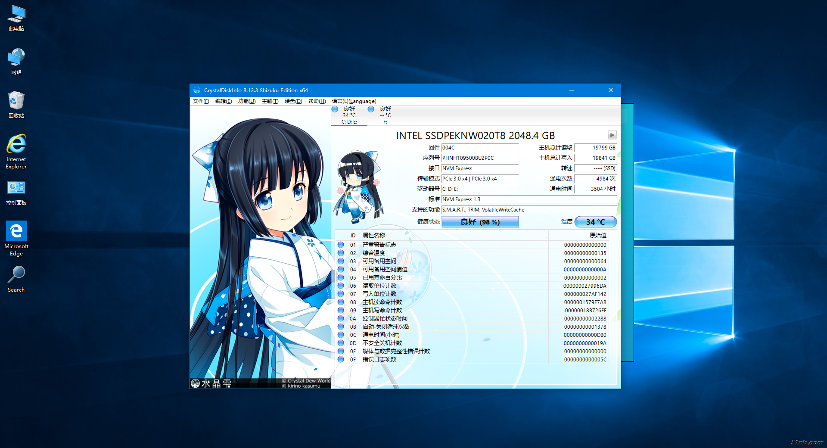Open the 硬盘(D) disk menu
The height and width of the screenshot is (448, 827).
[293, 101]
